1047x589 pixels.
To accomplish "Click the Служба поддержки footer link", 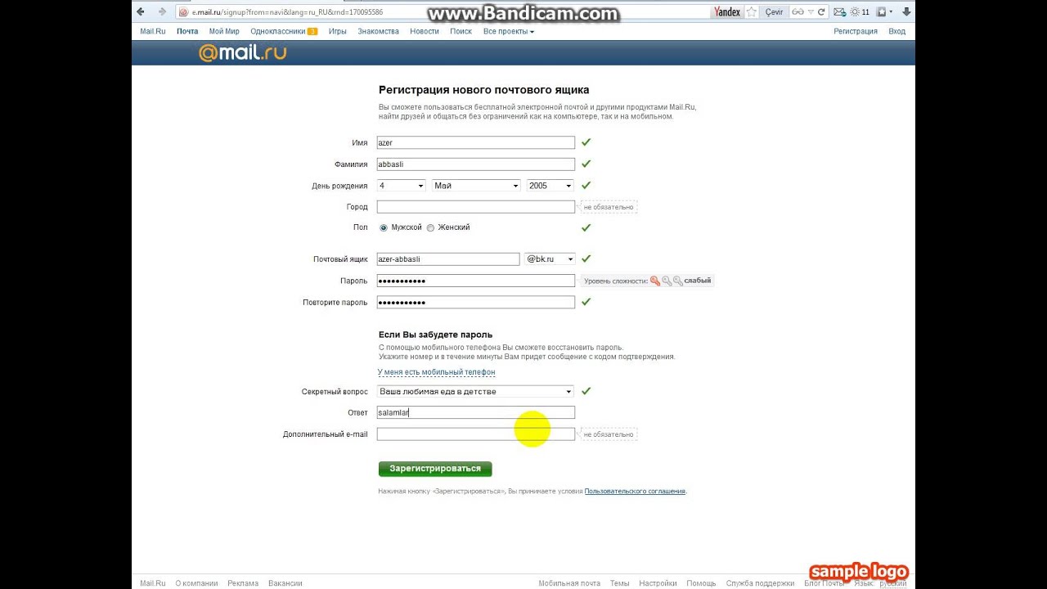I will pyautogui.click(x=760, y=583).
